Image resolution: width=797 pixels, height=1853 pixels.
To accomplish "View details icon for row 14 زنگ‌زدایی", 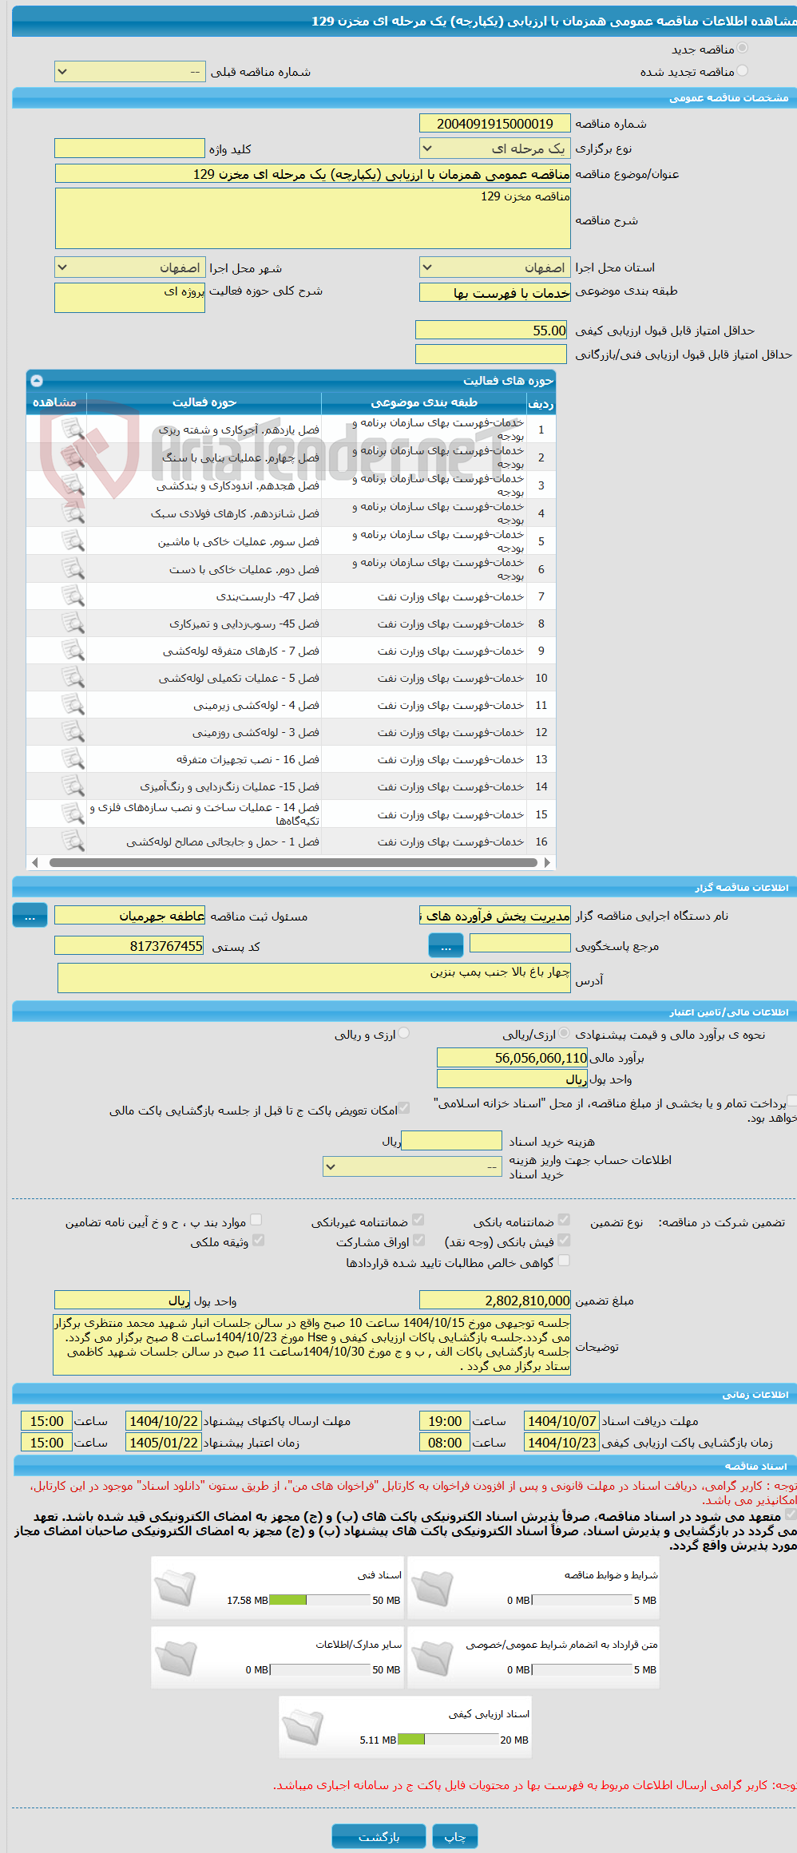I will click(73, 786).
